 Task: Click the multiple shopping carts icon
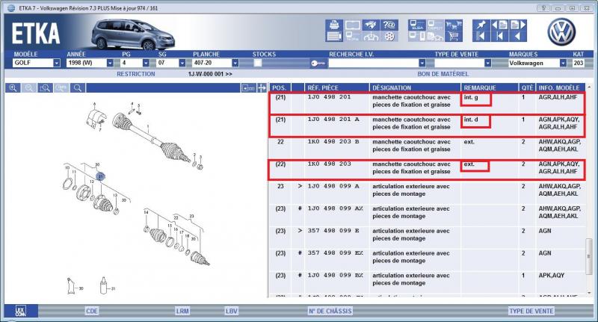pyautogui.click(x=454, y=25)
